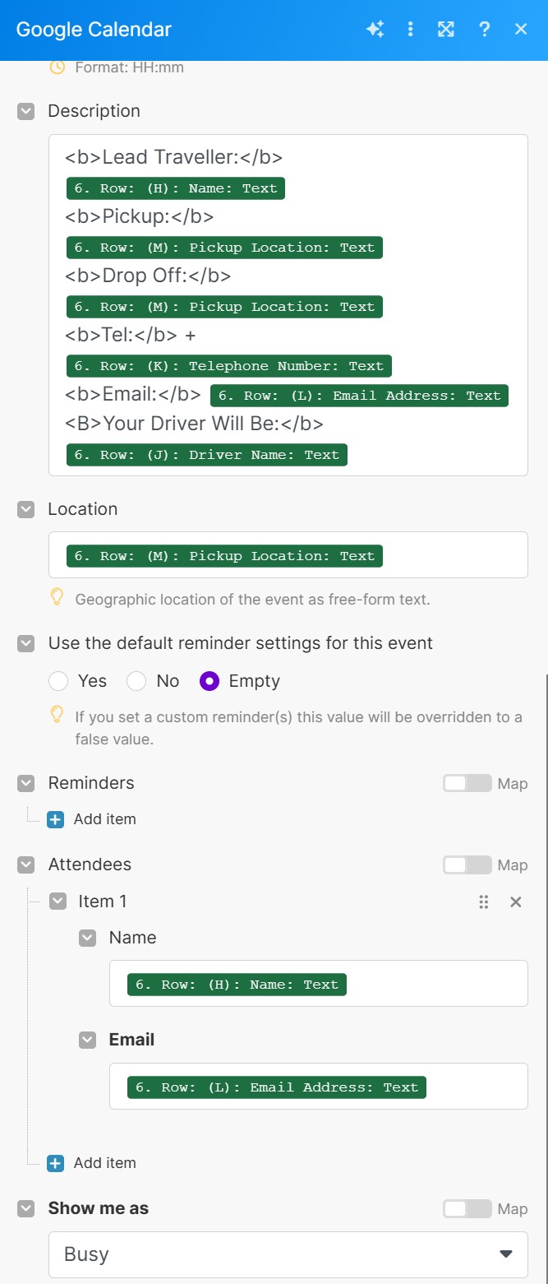Select No for default reminder settings
This screenshot has width=548, height=1284.
(136, 681)
